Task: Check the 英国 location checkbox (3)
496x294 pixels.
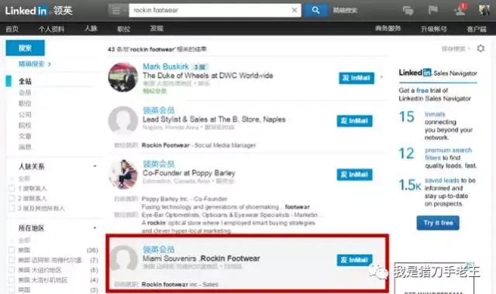Action: point(12,289)
